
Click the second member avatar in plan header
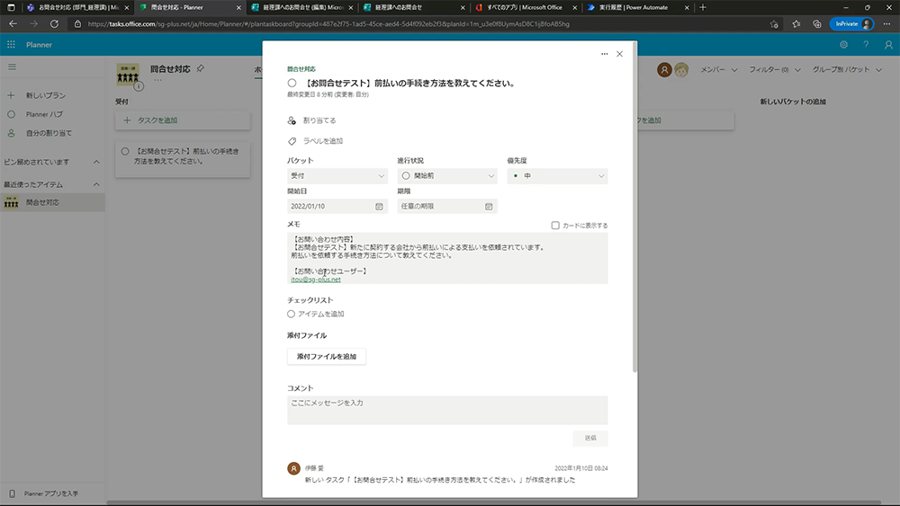click(x=680, y=70)
